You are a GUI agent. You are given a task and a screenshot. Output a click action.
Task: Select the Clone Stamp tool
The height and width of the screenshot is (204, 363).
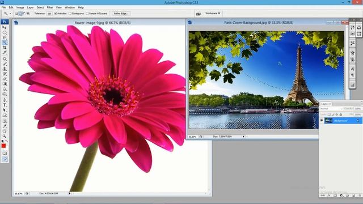(x=5, y=69)
